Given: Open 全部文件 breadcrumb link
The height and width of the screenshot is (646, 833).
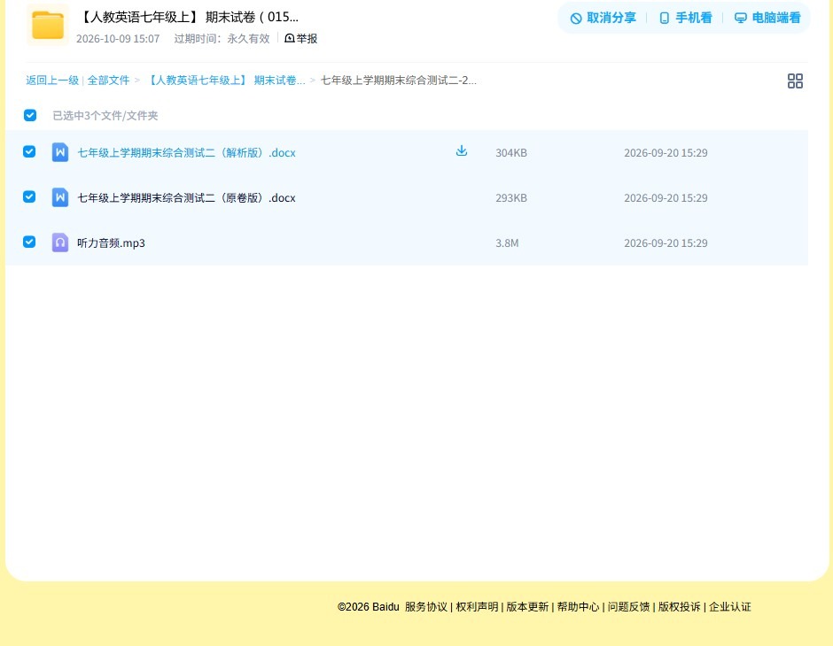Looking at the screenshot, I should [108, 81].
